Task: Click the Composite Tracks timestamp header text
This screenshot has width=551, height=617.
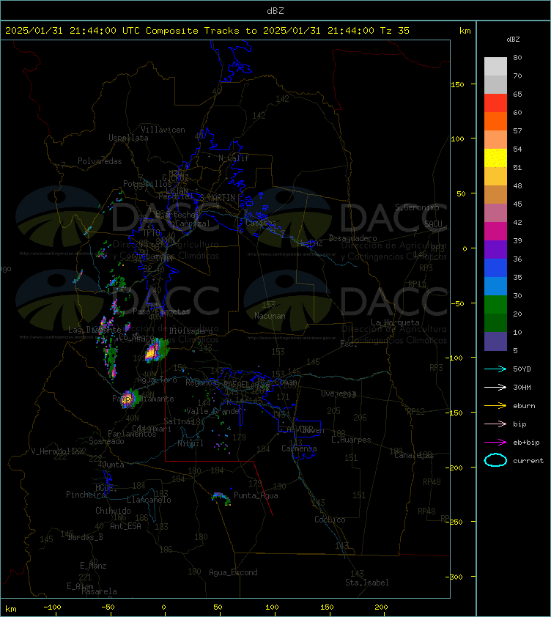Action: tap(207, 31)
